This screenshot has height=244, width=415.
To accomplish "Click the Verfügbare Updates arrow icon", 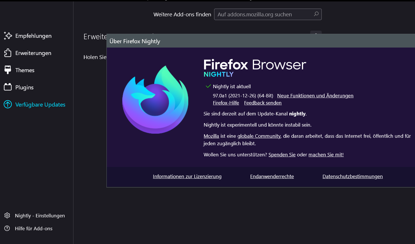I will click(8, 105).
